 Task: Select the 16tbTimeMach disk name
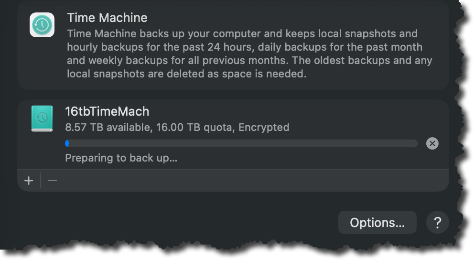tap(107, 111)
